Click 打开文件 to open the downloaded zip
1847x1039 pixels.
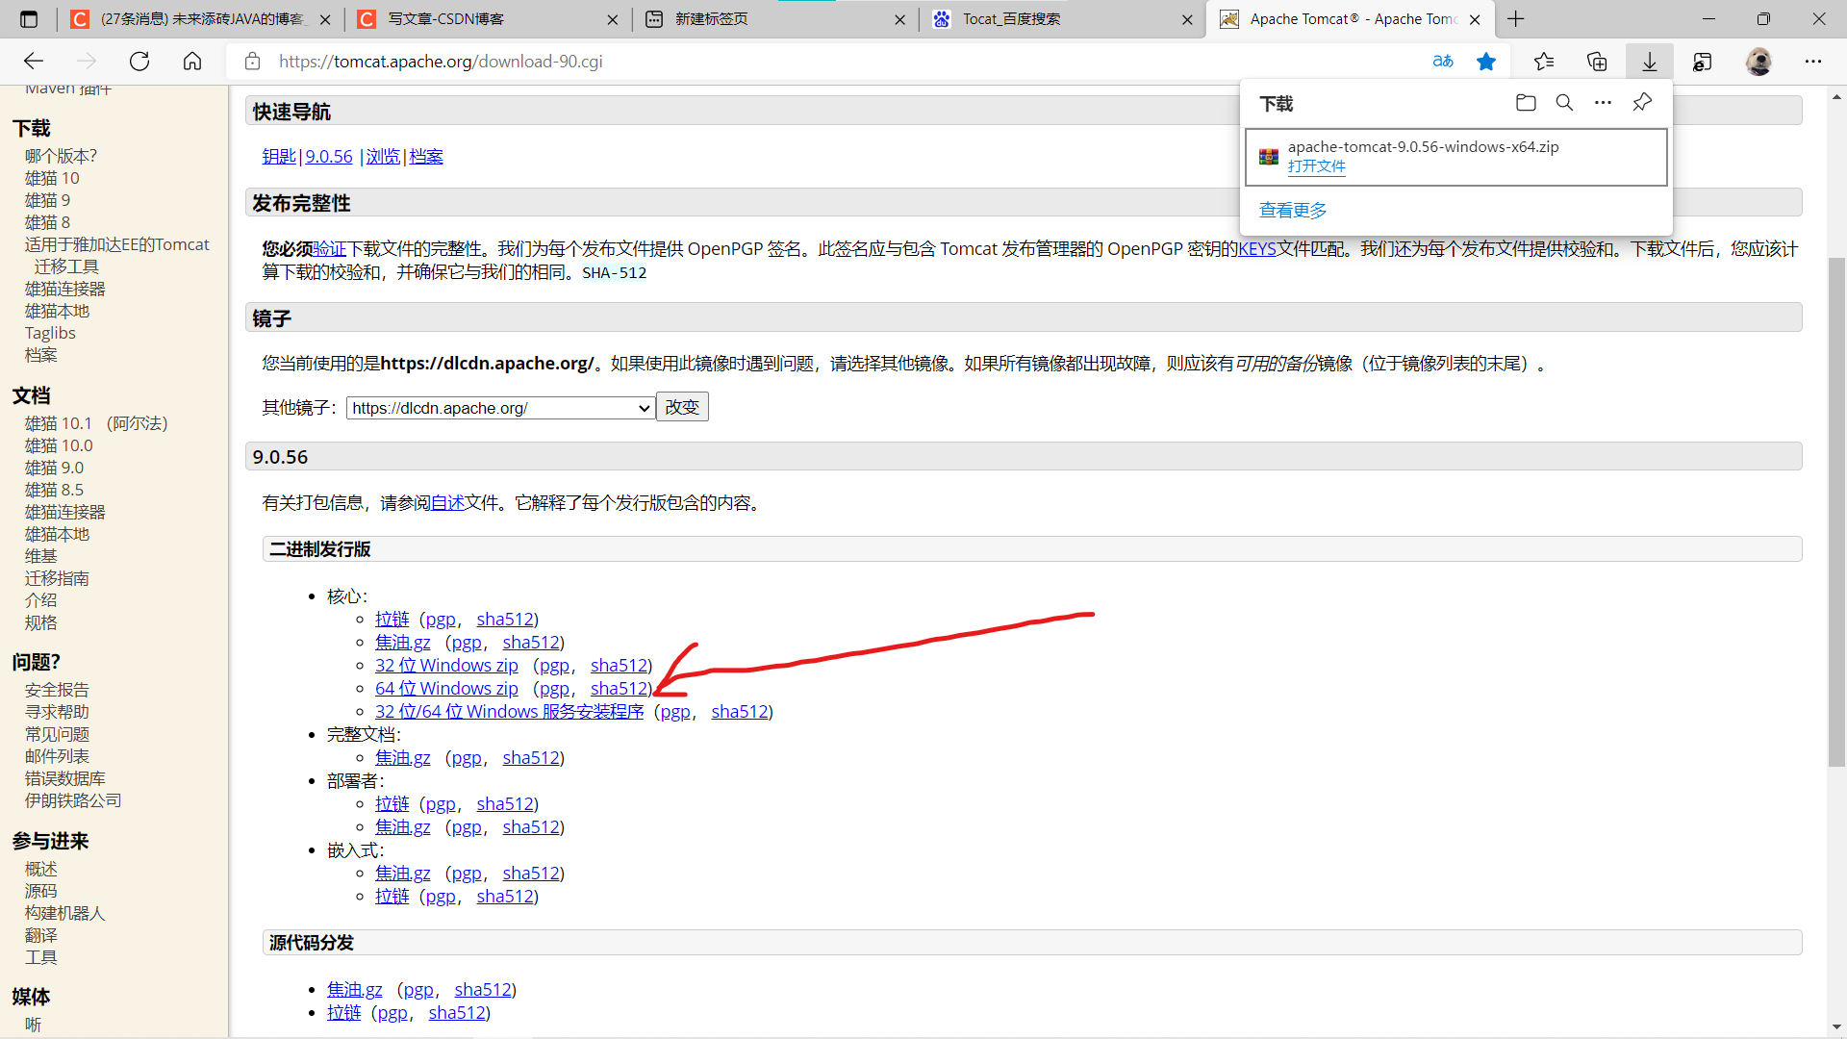click(1316, 165)
